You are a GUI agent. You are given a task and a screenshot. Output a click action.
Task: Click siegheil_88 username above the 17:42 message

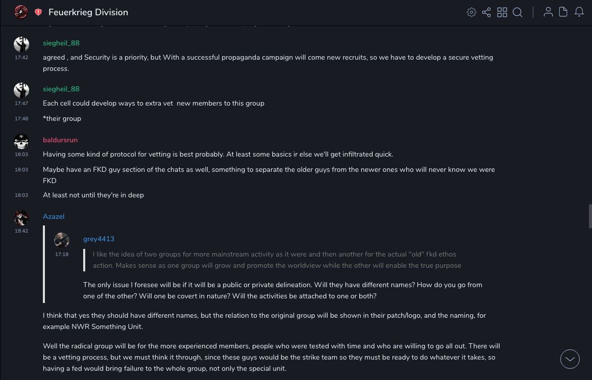(61, 43)
